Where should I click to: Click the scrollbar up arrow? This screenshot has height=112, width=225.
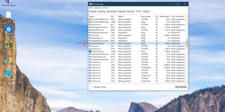click(187, 16)
